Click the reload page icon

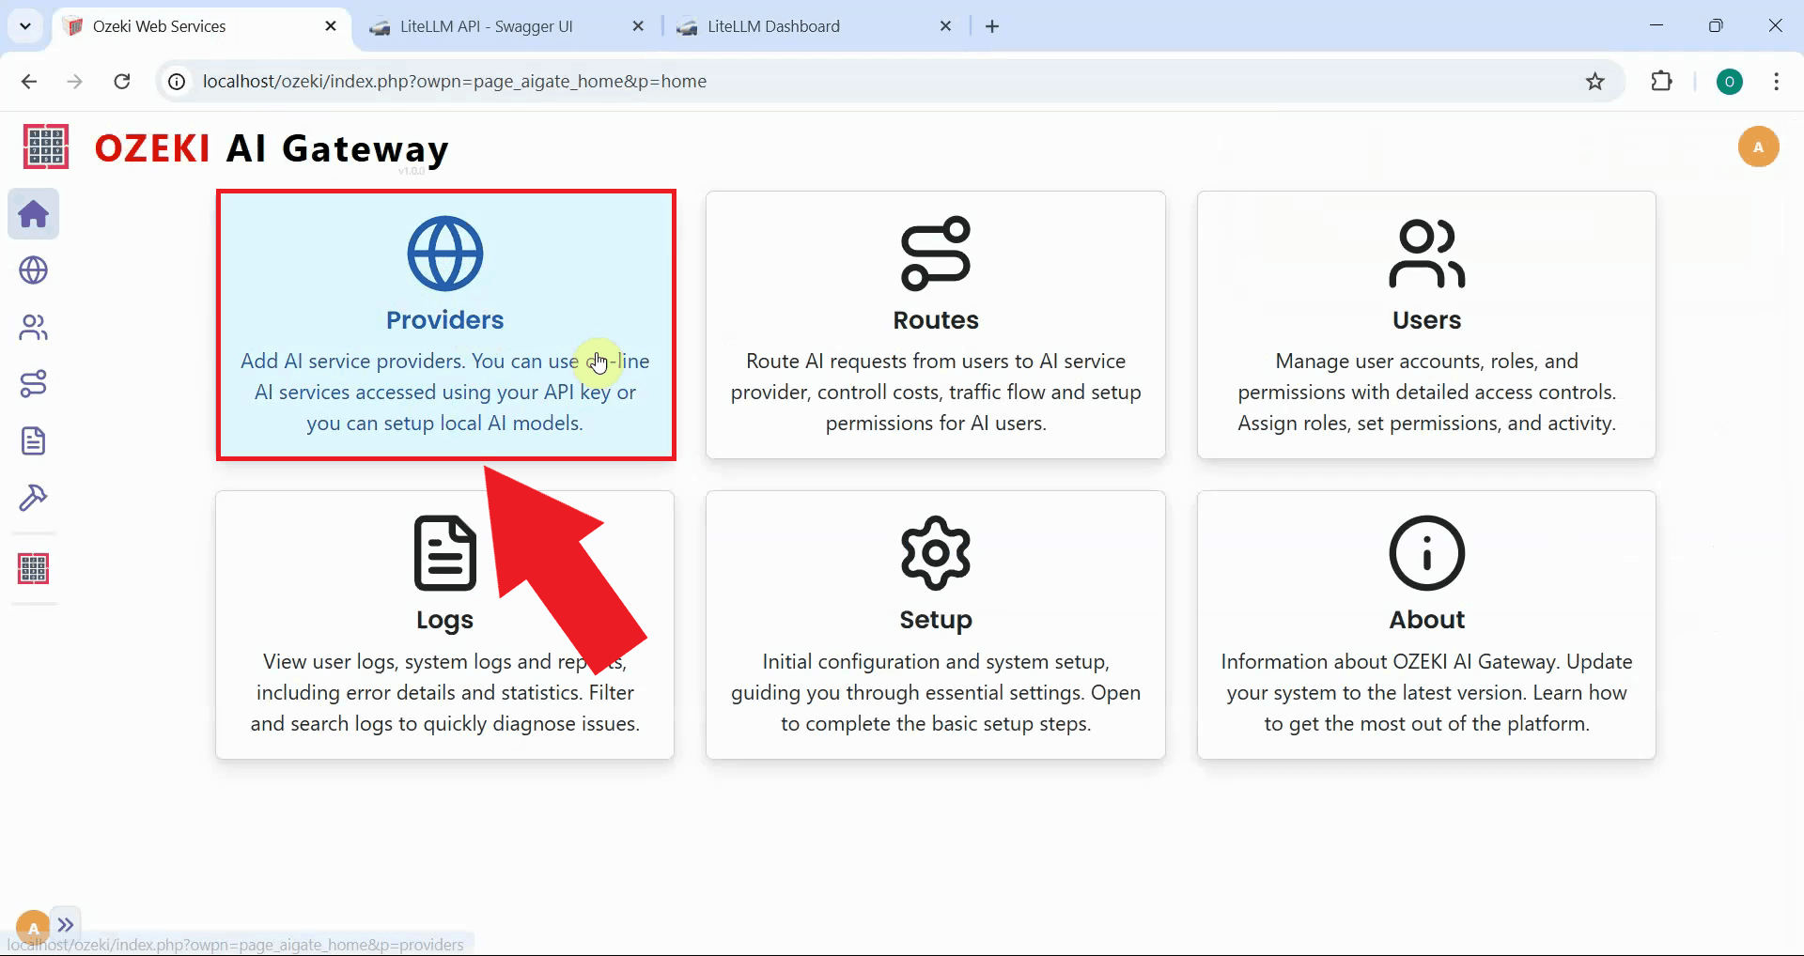tap(121, 81)
